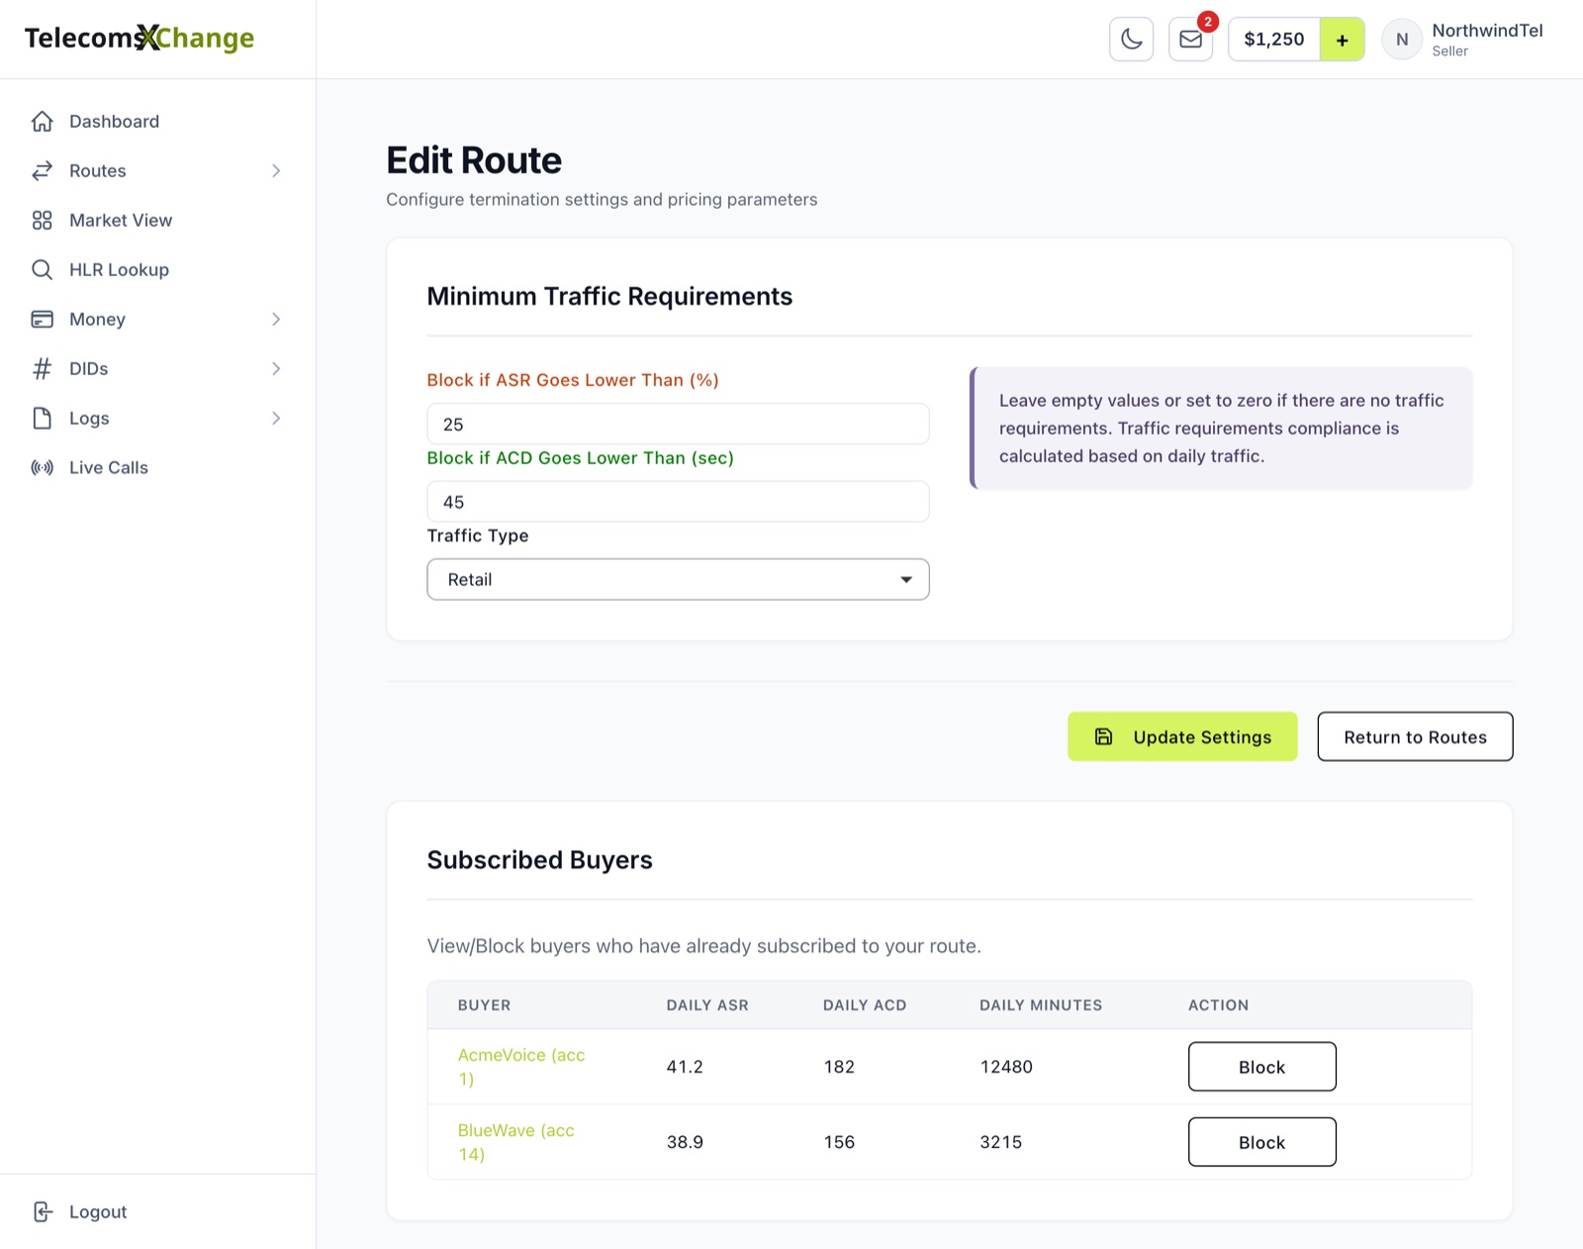The width and height of the screenshot is (1583, 1249).
Task: Click TelecomsXChange logo
Action: coord(140,38)
